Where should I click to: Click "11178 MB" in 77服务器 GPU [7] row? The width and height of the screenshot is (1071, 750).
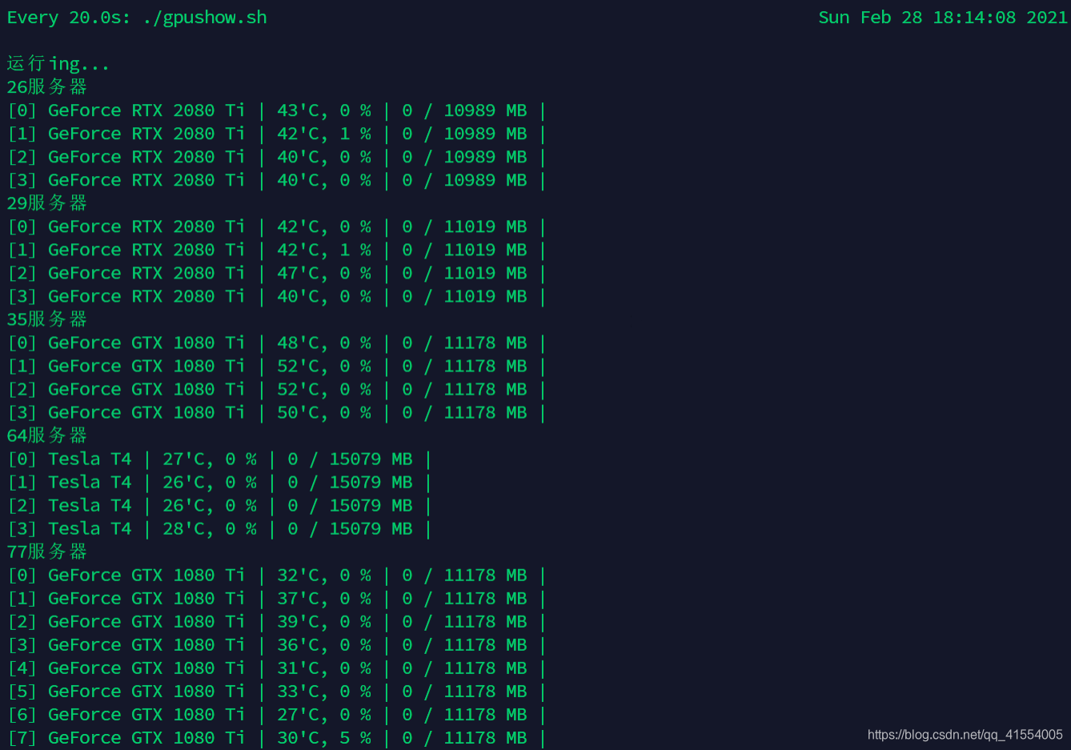(x=485, y=737)
